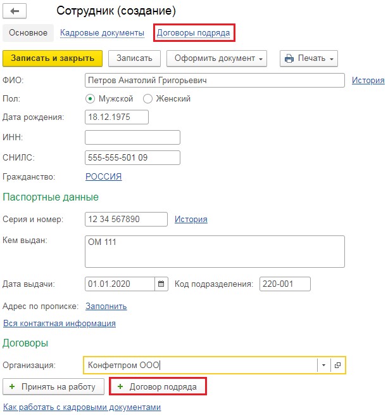
Task: Open Вся контактная информация link
Action: [59, 323]
